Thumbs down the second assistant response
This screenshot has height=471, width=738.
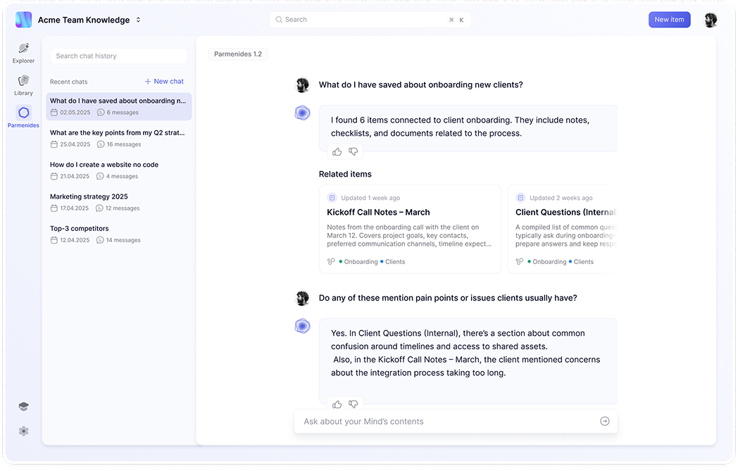click(x=354, y=404)
